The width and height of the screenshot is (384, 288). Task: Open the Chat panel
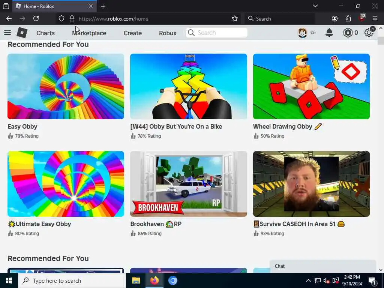(x=323, y=267)
